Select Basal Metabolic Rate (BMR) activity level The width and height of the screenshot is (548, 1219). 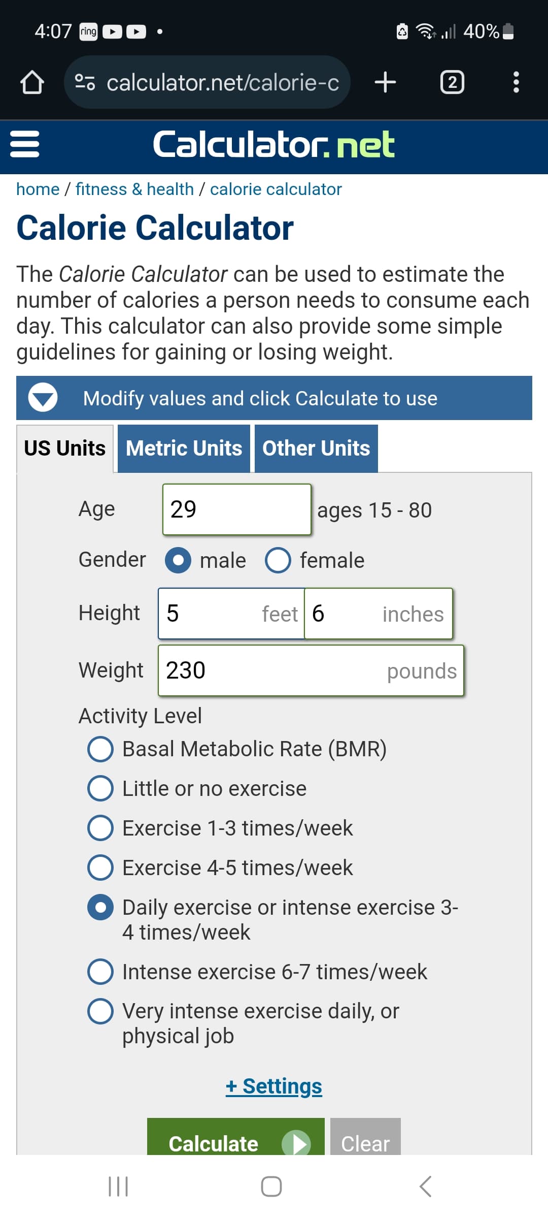coord(100,749)
